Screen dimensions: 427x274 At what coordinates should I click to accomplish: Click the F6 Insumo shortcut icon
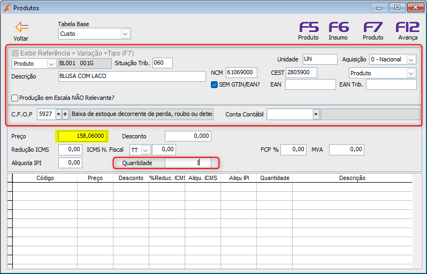[x=339, y=27]
